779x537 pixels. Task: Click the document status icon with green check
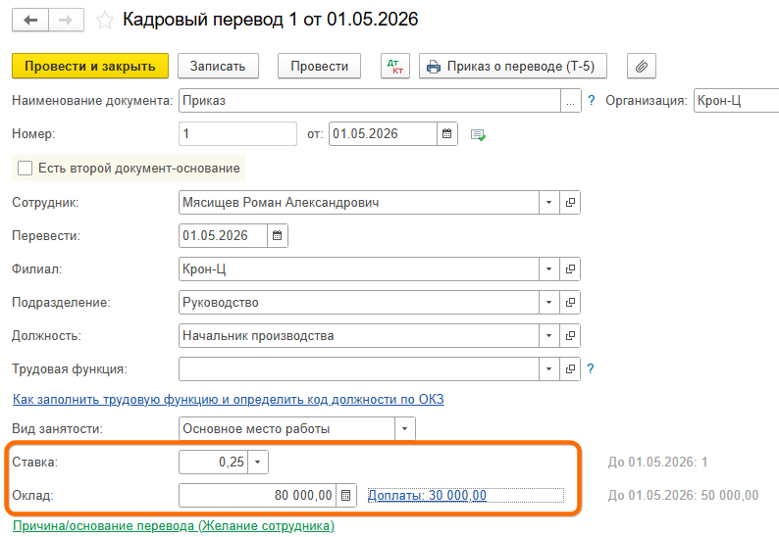[478, 134]
